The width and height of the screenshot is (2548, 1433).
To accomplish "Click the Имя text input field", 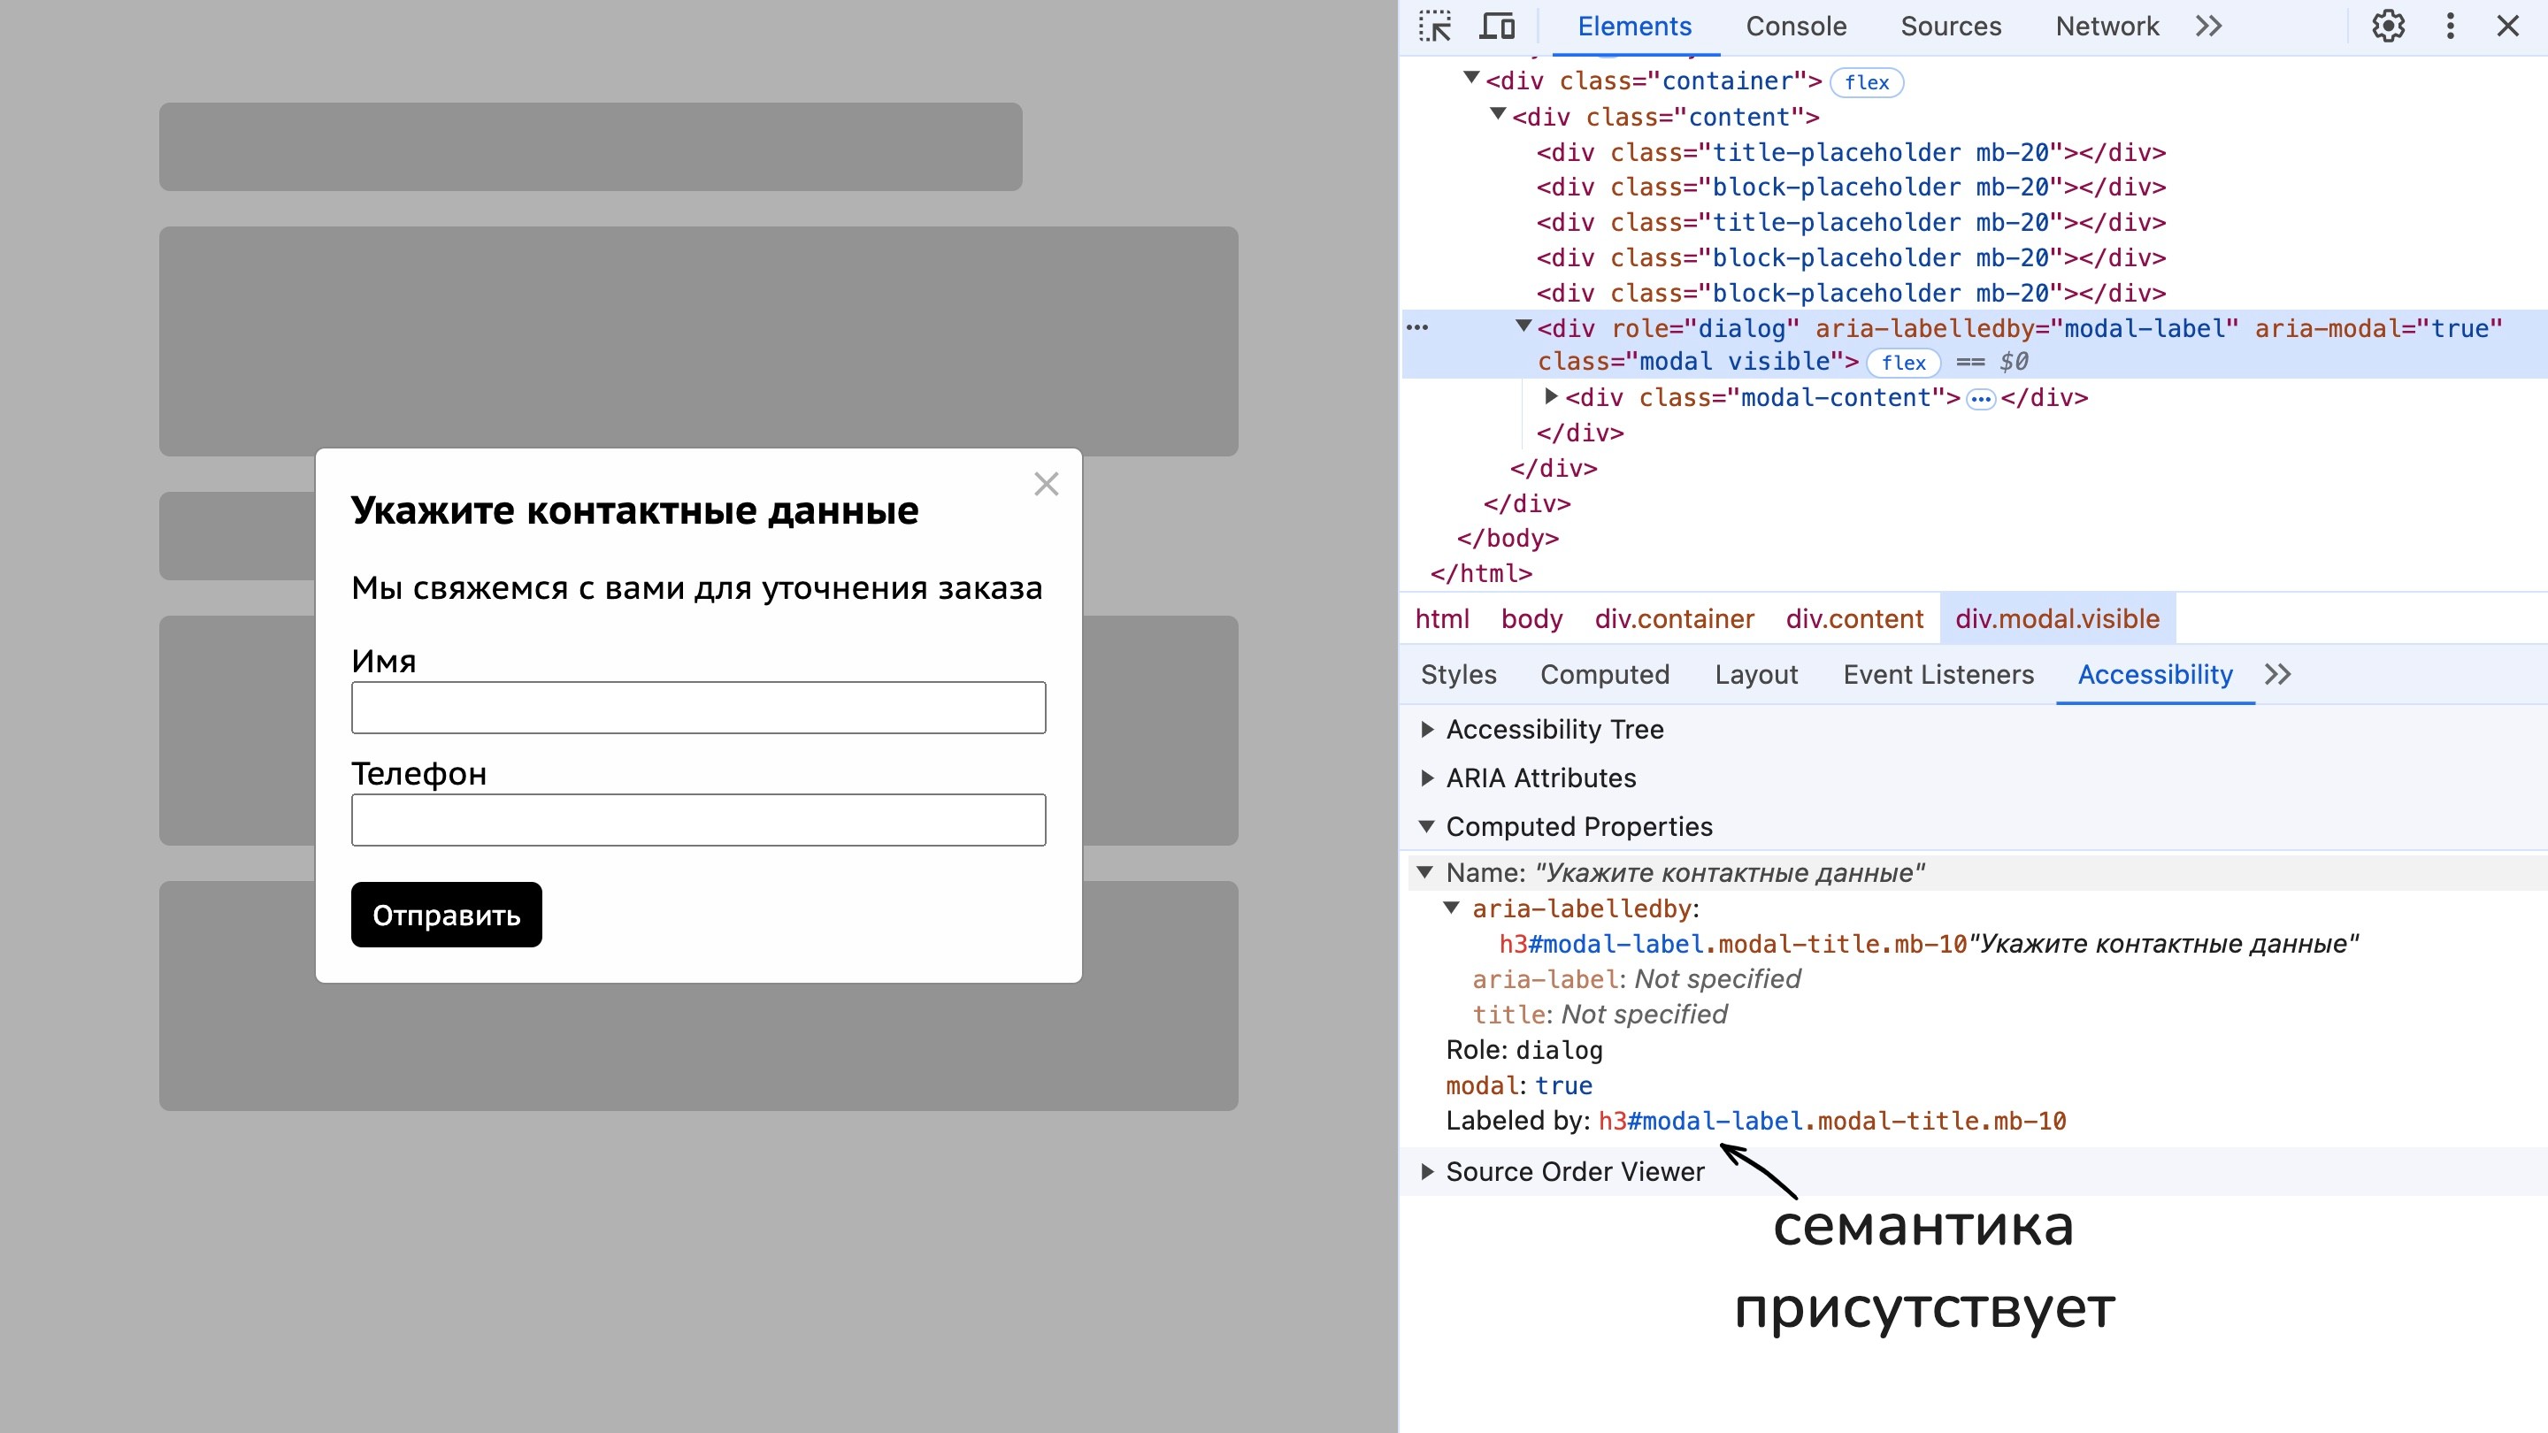I will pos(698,707).
